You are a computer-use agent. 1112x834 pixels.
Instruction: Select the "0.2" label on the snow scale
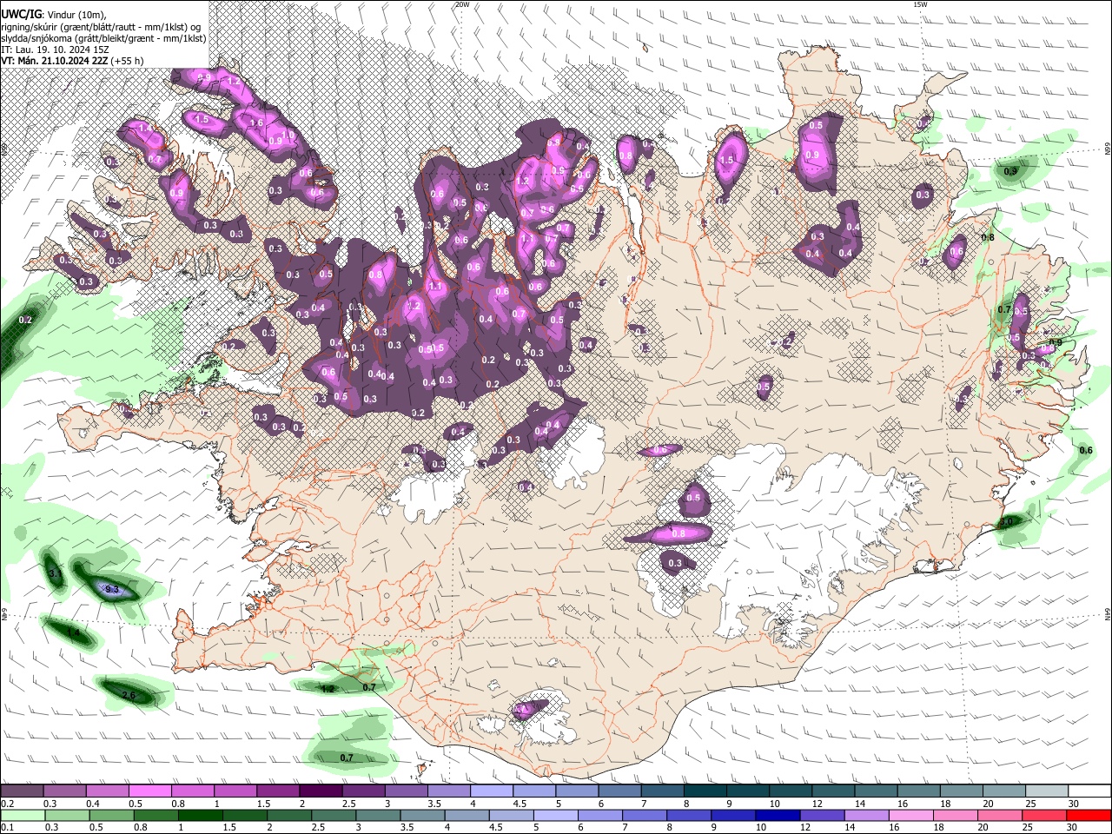coord(7,804)
